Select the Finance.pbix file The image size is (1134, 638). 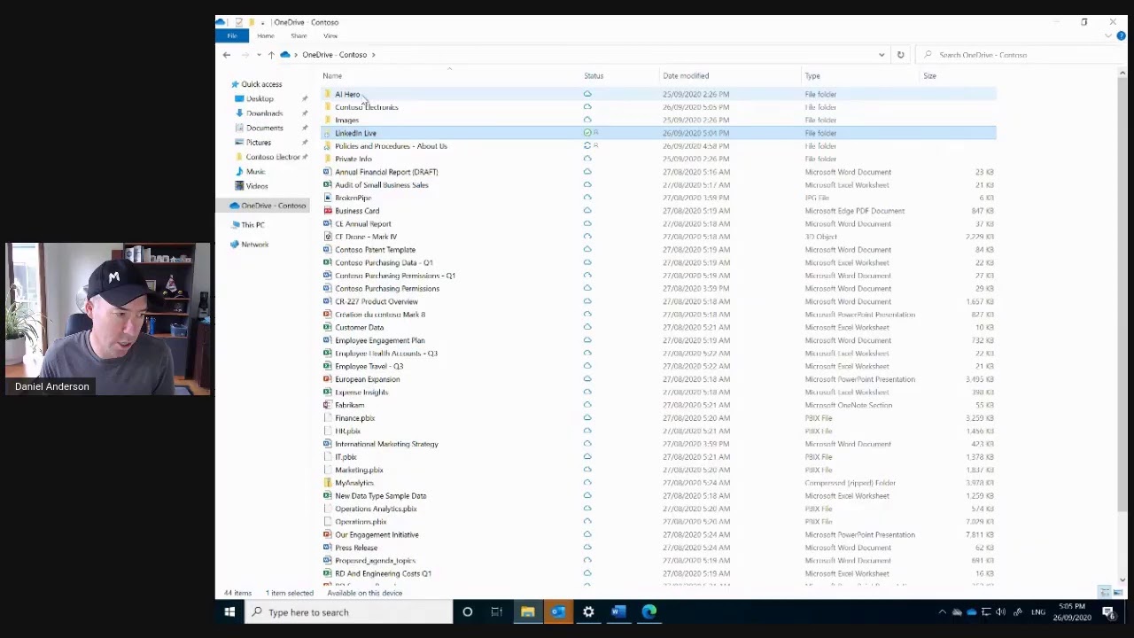pyautogui.click(x=354, y=418)
